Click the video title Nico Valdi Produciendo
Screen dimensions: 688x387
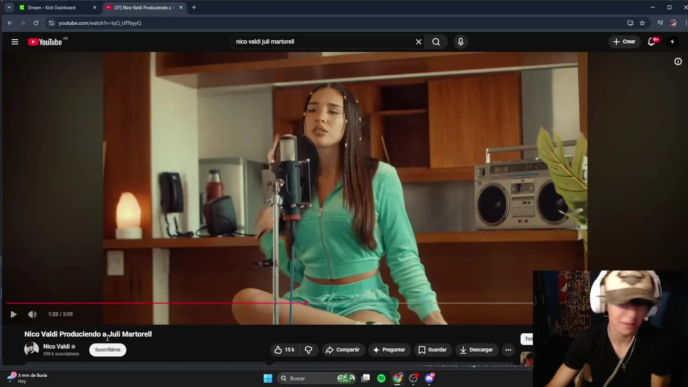tap(88, 334)
